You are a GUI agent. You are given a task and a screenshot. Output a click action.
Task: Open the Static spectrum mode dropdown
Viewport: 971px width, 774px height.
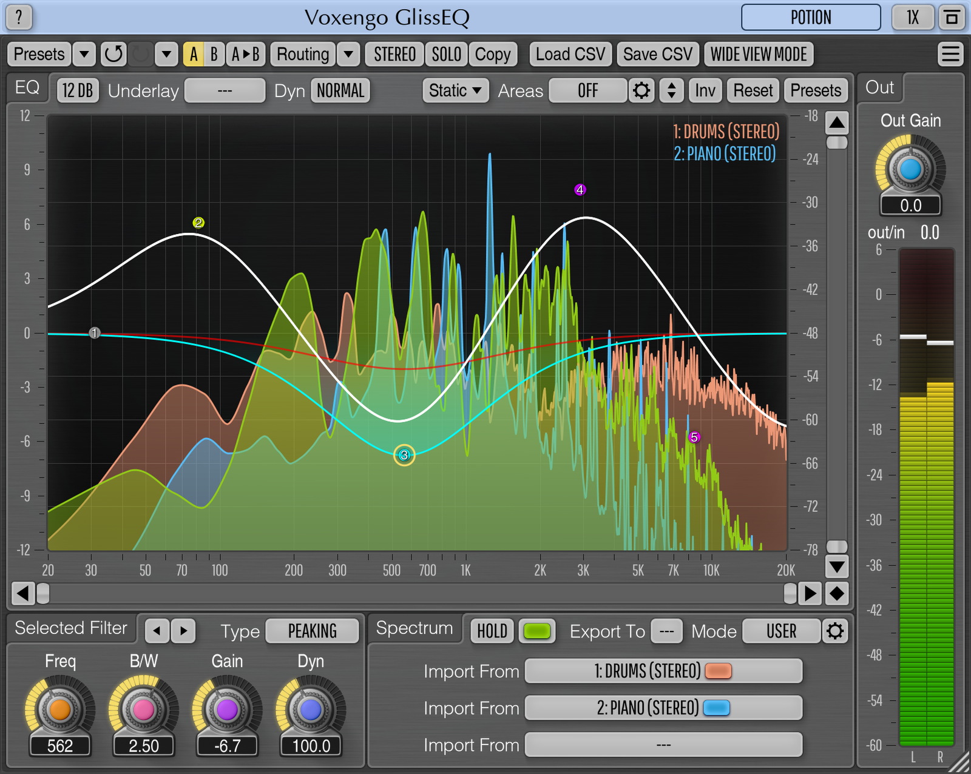455,90
